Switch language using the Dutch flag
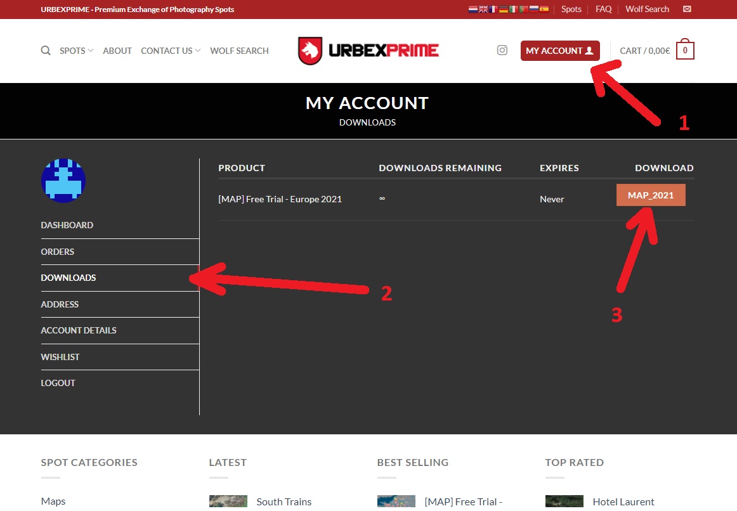This screenshot has width=737, height=511. (473, 9)
